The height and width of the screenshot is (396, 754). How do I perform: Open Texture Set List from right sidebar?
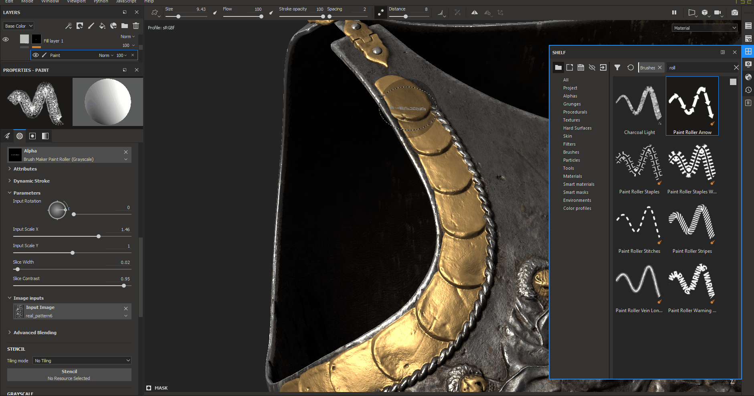pyautogui.click(x=748, y=26)
